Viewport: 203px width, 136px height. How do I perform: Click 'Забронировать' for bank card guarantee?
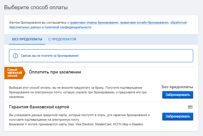point(178,116)
